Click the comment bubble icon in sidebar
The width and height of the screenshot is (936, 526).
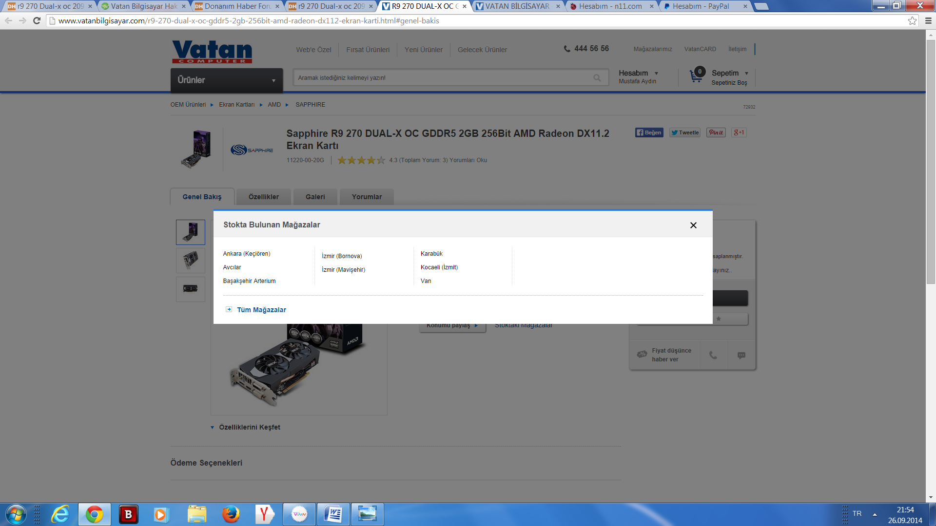741,356
